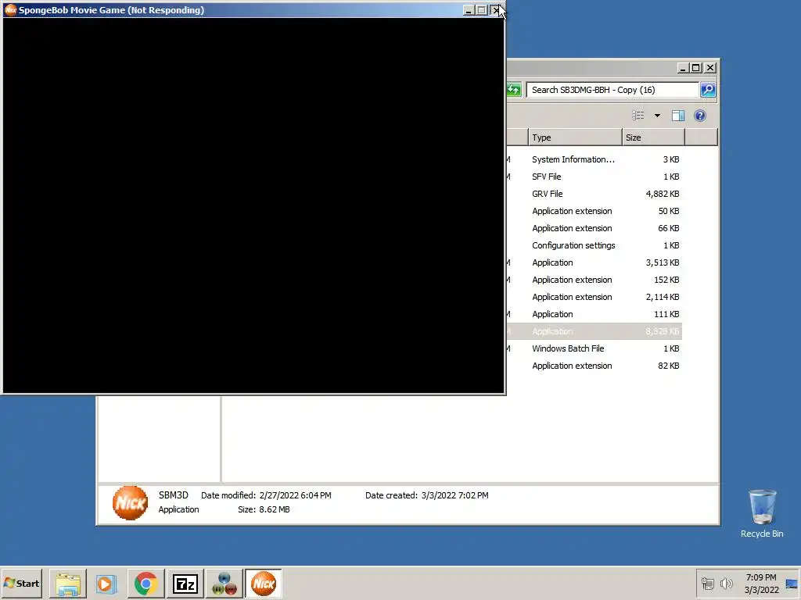The width and height of the screenshot is (801, 600).
Task: Open Windows Explorer from the taskbar
Action: point(68,583)
